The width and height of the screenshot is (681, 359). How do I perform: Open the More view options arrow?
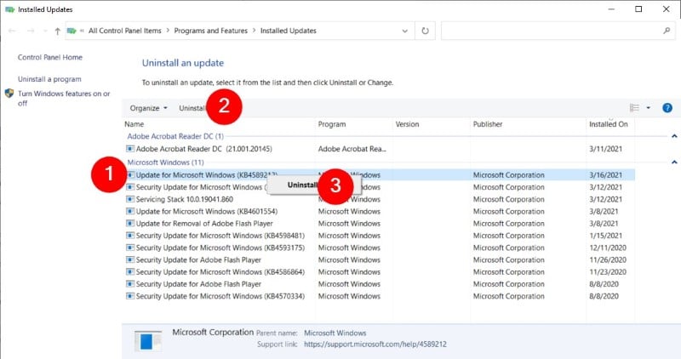(649, 108)
